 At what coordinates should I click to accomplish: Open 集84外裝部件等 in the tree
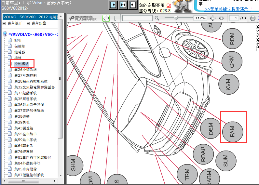coord(27,163)
